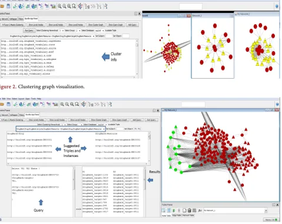The height and width of the screenshot is (224, 282).
Task: Click the green icon in Table Panel toolbar
Action: pyautogui.click(x=174, y=210)
